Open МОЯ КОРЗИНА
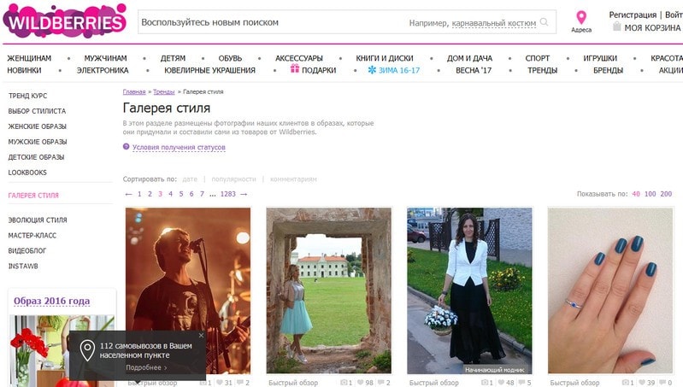This screenshot has width=683, height=387. [x=652, y=28]
